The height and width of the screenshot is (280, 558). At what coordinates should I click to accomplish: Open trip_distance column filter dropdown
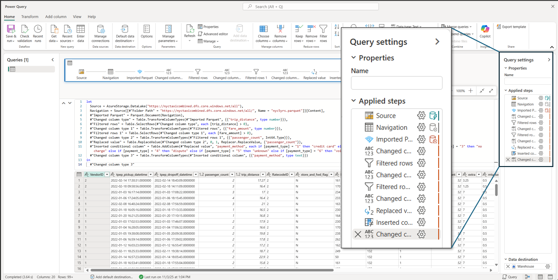click(263, 174)
